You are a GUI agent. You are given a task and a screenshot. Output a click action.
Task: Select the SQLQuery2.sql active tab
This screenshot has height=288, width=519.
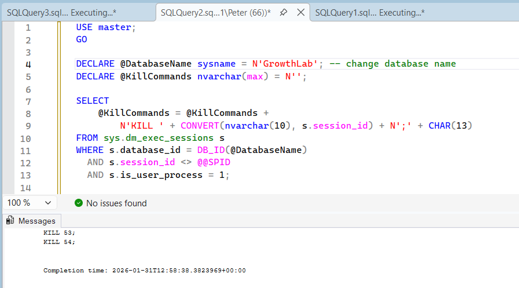coord(215,13)
